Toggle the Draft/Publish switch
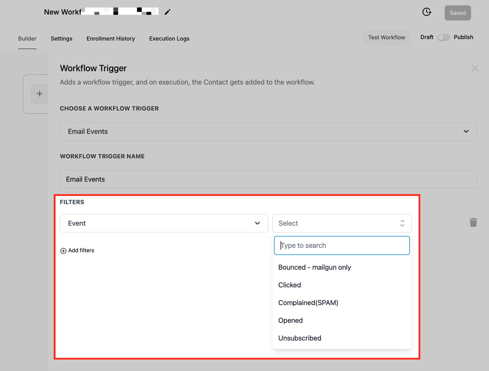This screenshot has height=371, width=489. tap(443, 37)
